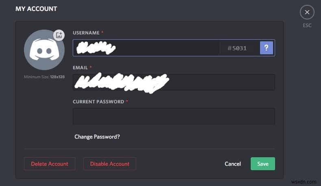Viewport: 321px width, 186px height.
Task: Click the upload image icon on avatar
Action: point(59,35)
